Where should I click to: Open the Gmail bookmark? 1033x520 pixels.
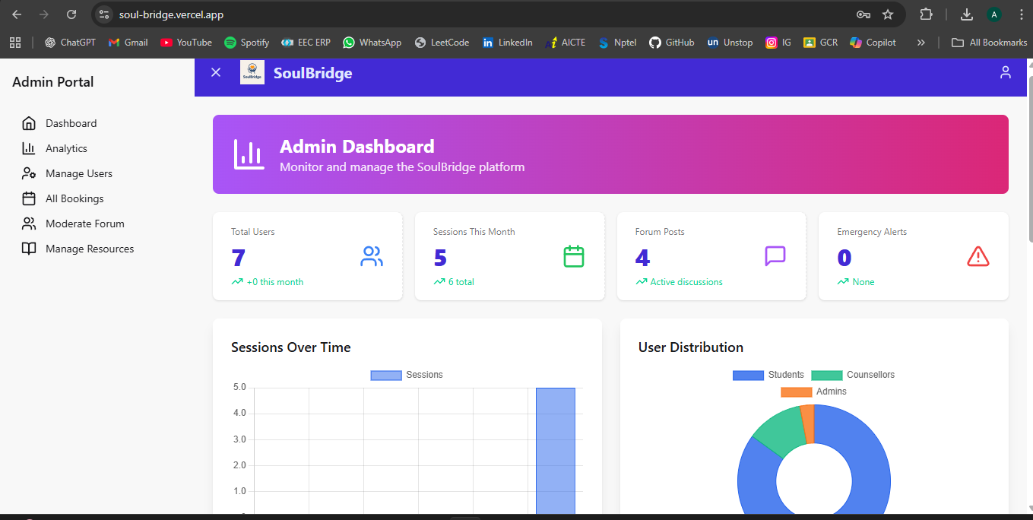click(x=128, y=43)
